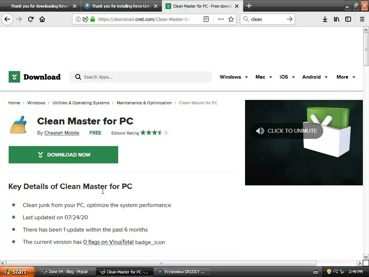Click the FREE price label
Viewport: 369px width, 277px height.
pyautogui.click(x=95, y=133)
